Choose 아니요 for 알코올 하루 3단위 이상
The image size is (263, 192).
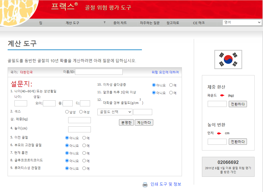[154, 92]
